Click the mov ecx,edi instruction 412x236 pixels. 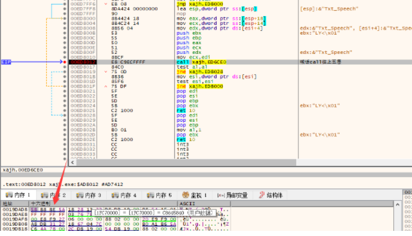click(193, 57)
